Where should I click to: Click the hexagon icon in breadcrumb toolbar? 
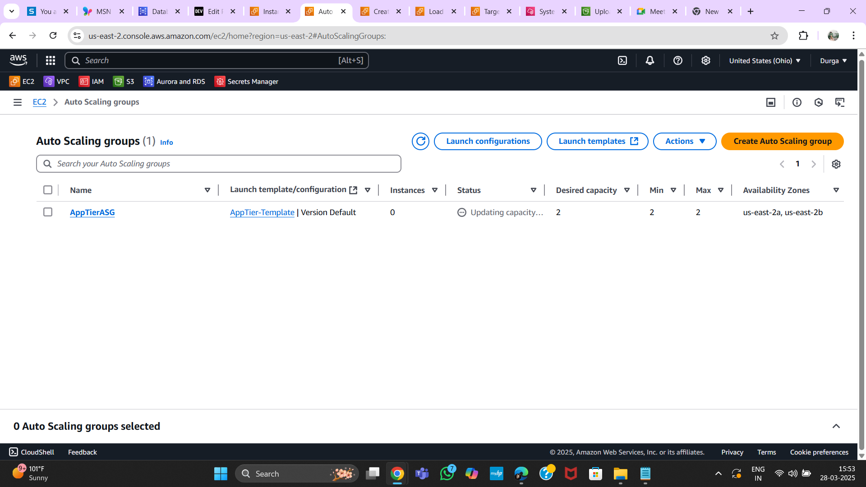(x=819, y=102)
